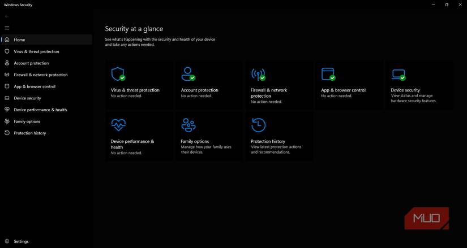
Task: Click the family icon on Family options card
Action: coord(188,125)
